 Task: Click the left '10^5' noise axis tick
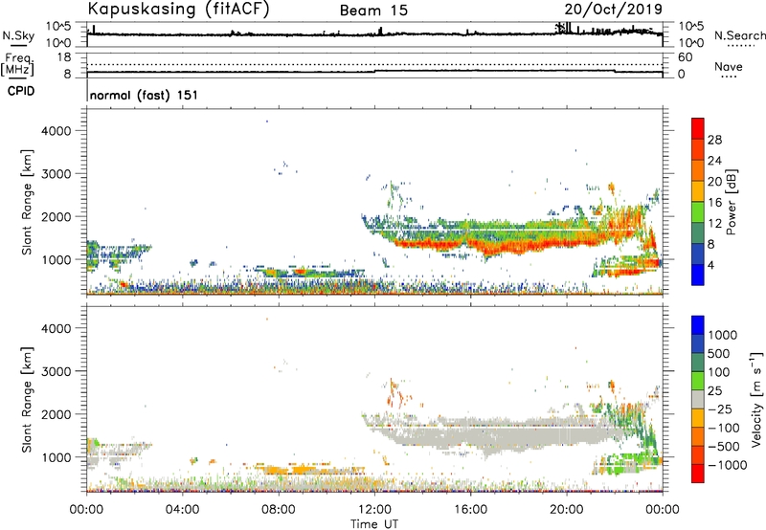[58, 27]
